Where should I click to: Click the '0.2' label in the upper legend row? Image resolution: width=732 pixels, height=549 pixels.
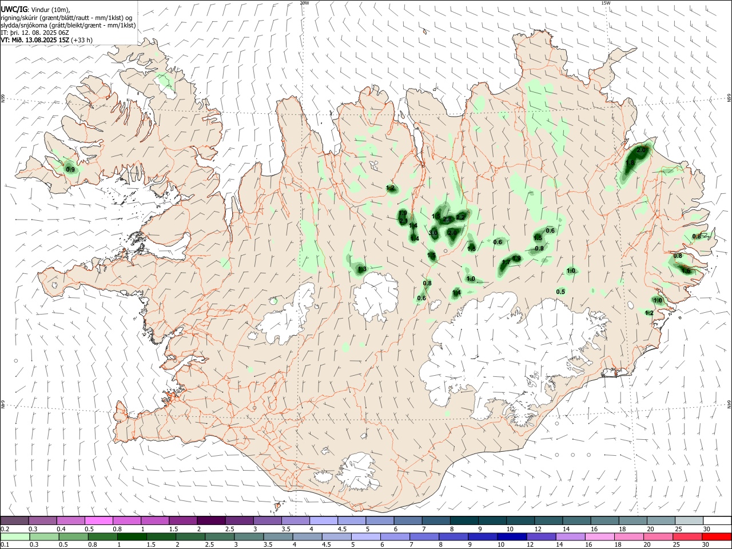(x=5, y=529)
